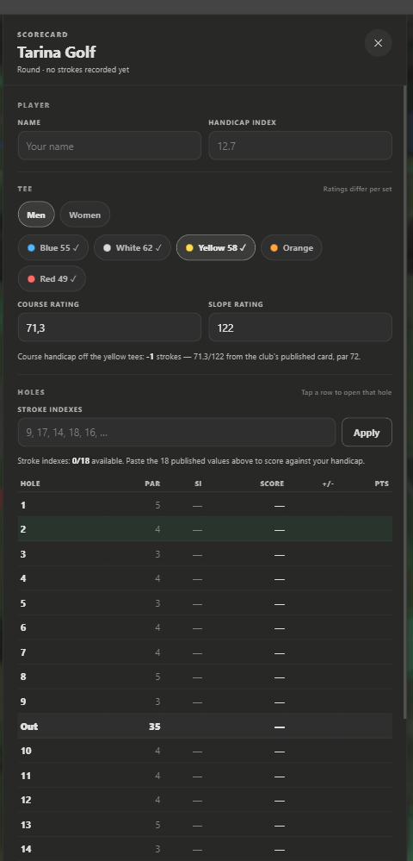Switch to the Women tee category
The width and height of the screenshot is (413, 861).
point(85,215)
